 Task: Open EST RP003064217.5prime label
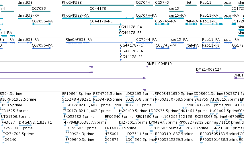(x=132, y=105)
